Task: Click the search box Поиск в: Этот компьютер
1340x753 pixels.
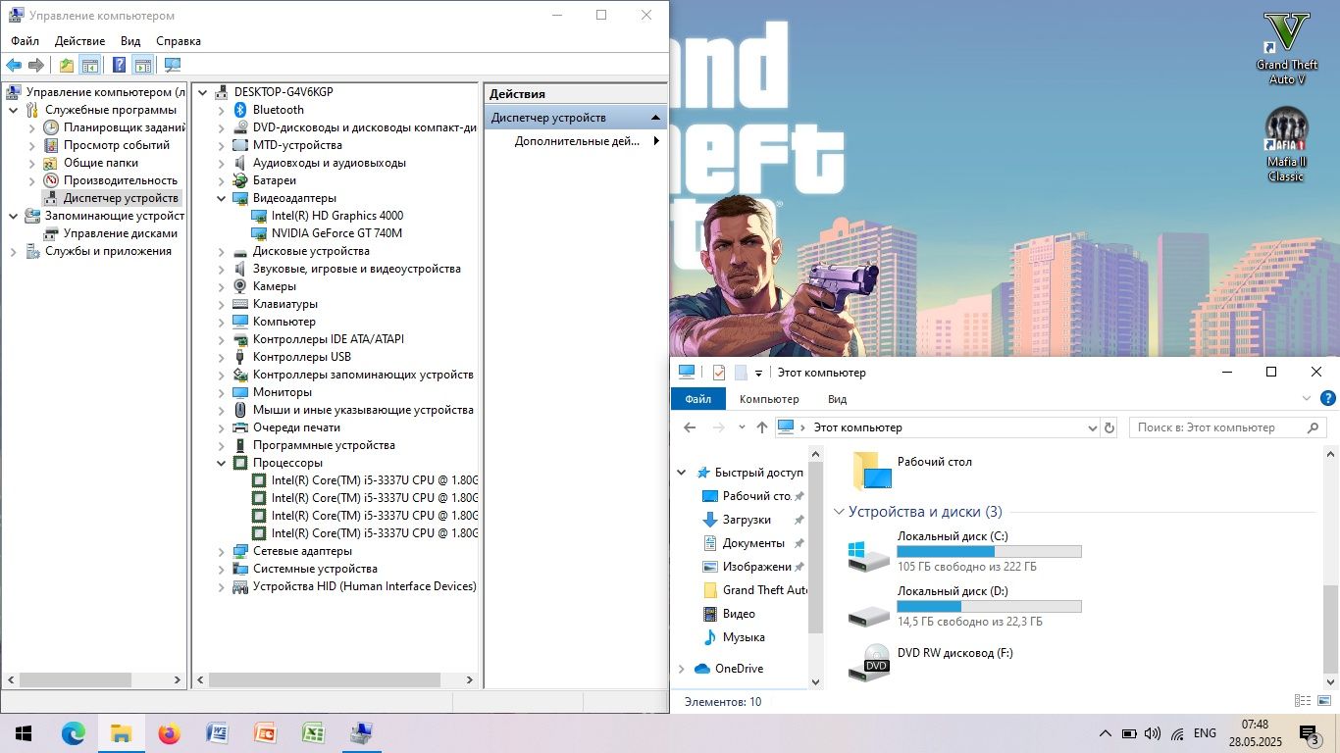Action: tap(1228, 427)
